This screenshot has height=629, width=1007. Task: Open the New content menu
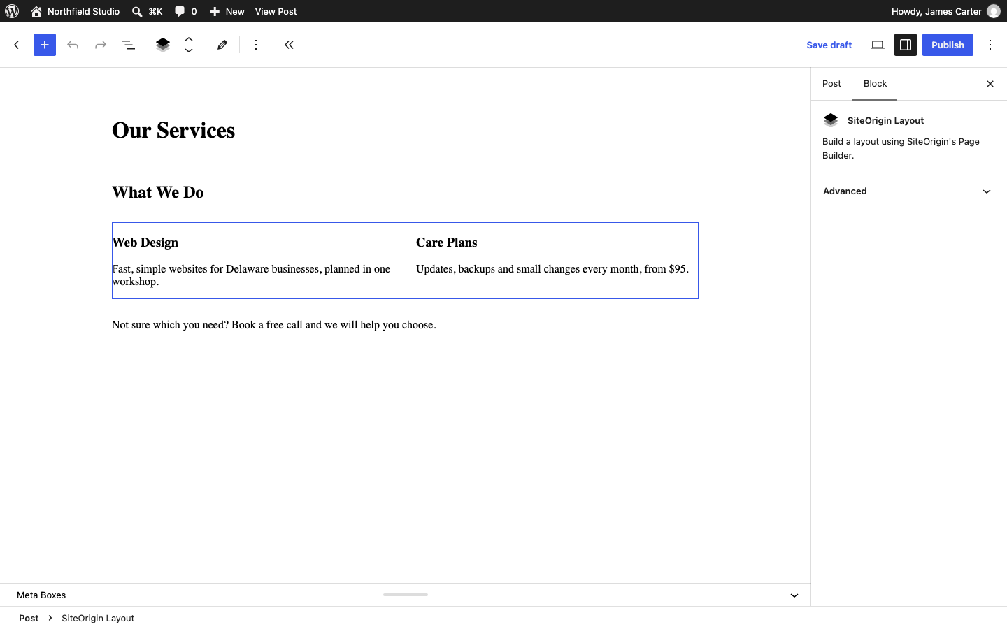227,11
